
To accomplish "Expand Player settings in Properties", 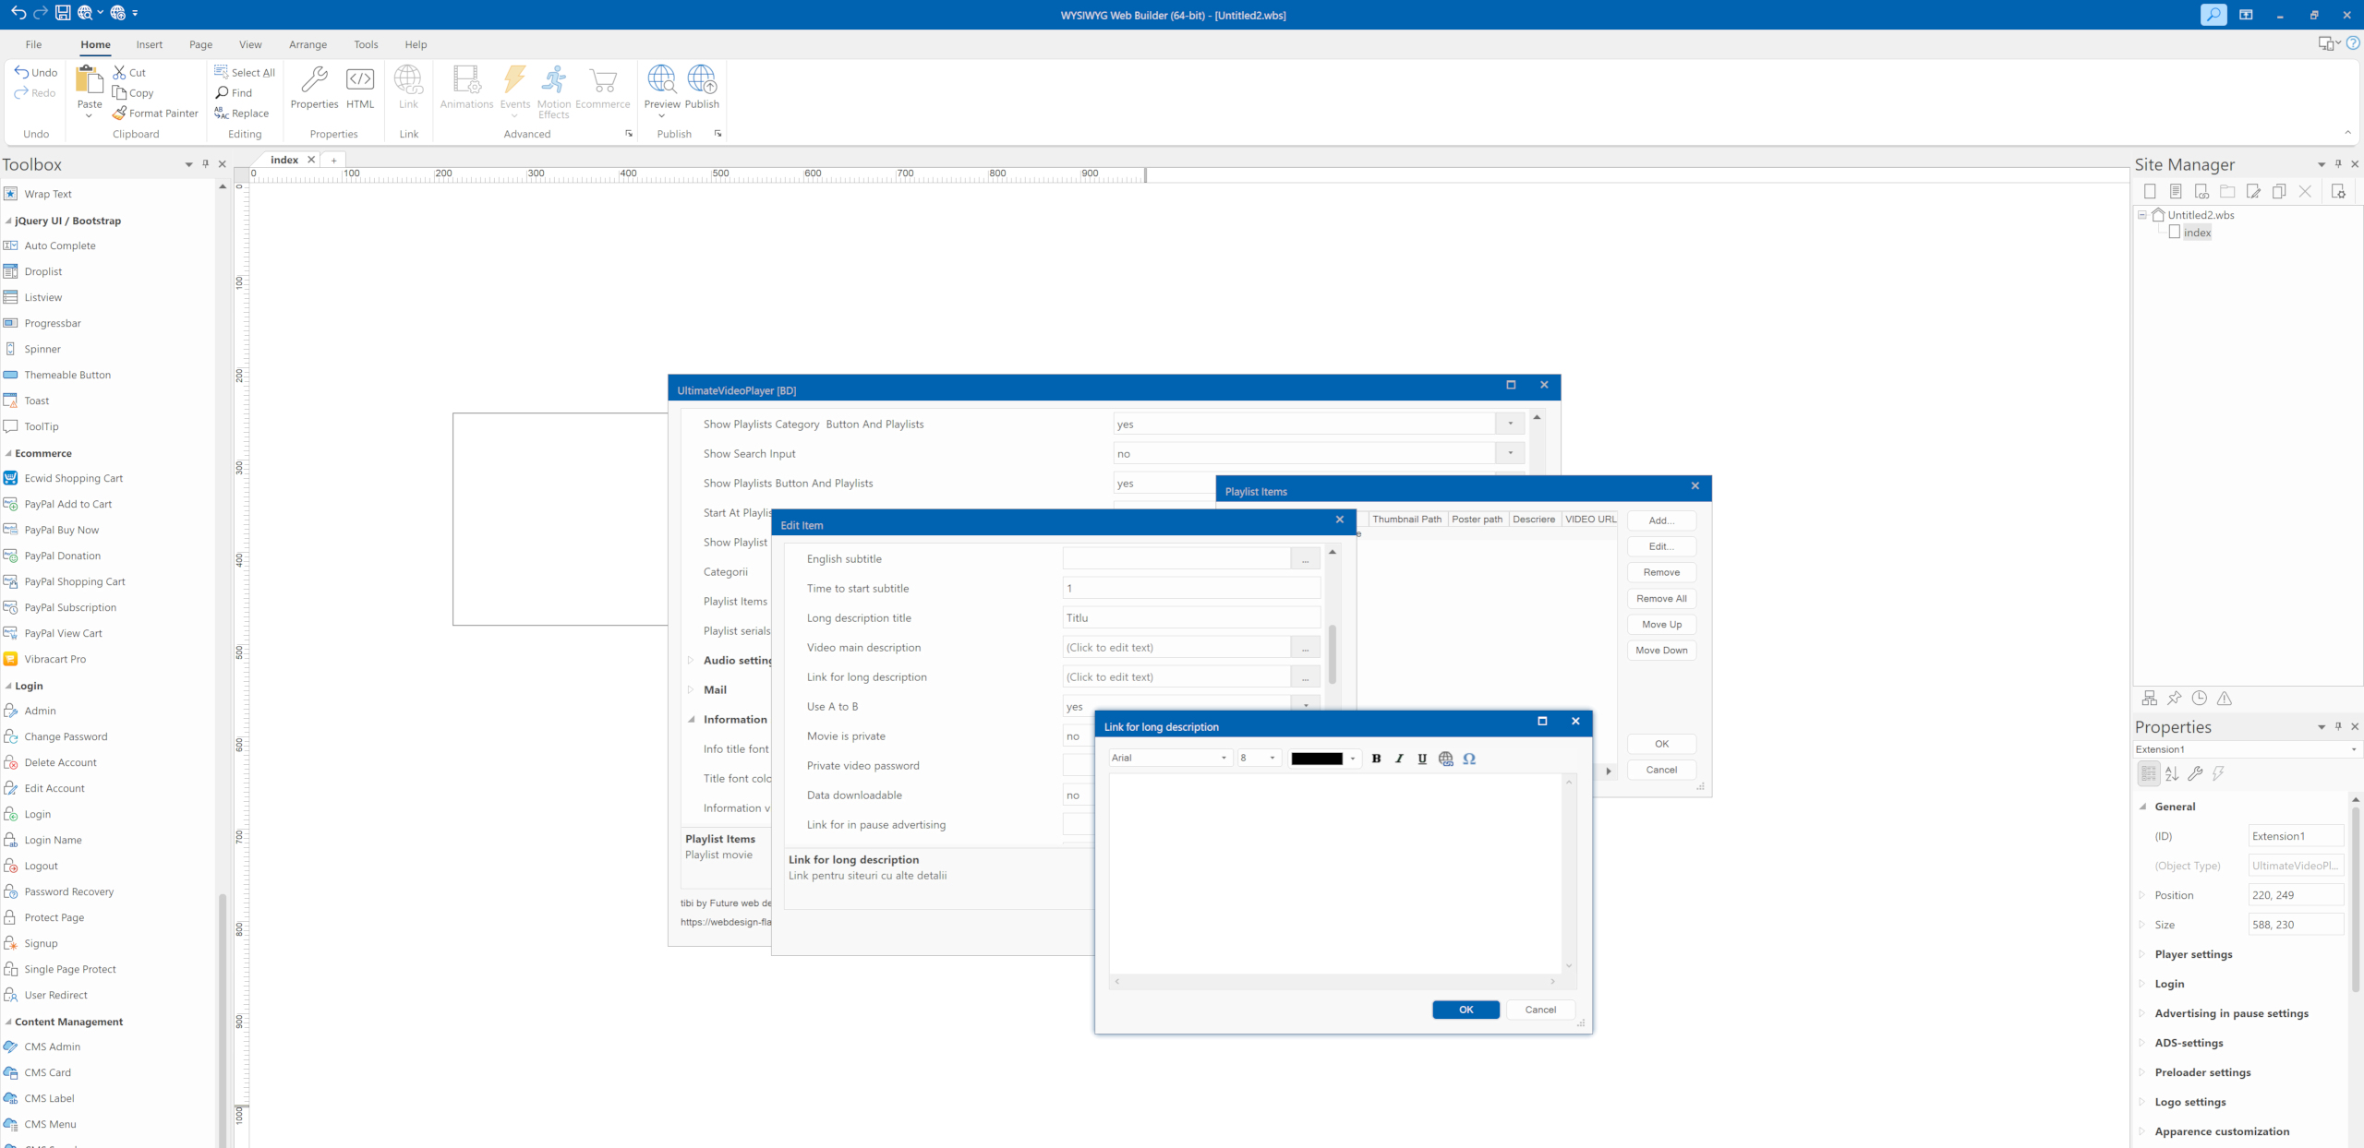I will coord(2142,954).
